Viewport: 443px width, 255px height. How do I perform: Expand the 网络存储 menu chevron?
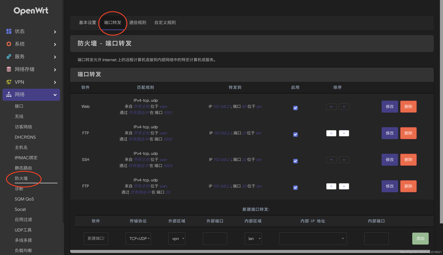(x=55, y=70)
